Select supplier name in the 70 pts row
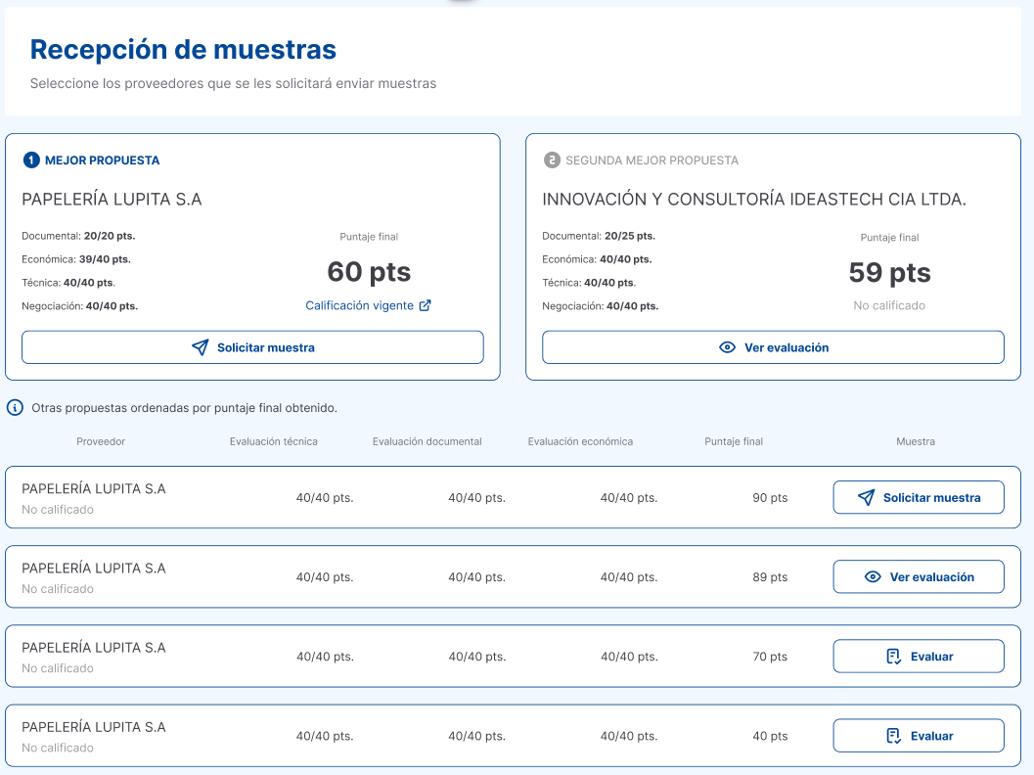This screenshot has height=775, width=1034. coord(94,648)
